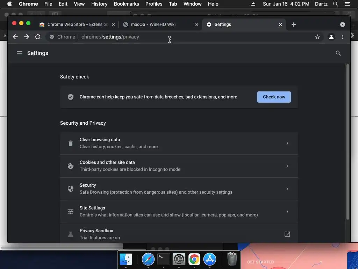Reload the settings page
The image size is (358, 269).
click(38, 37)
